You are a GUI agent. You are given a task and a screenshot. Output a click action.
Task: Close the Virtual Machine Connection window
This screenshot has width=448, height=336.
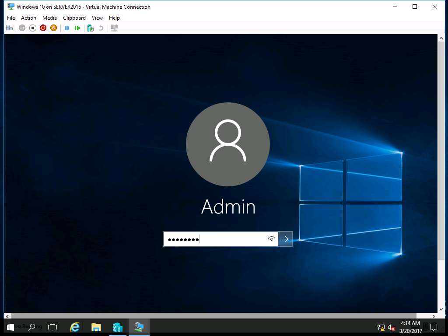tap(435, 7)
